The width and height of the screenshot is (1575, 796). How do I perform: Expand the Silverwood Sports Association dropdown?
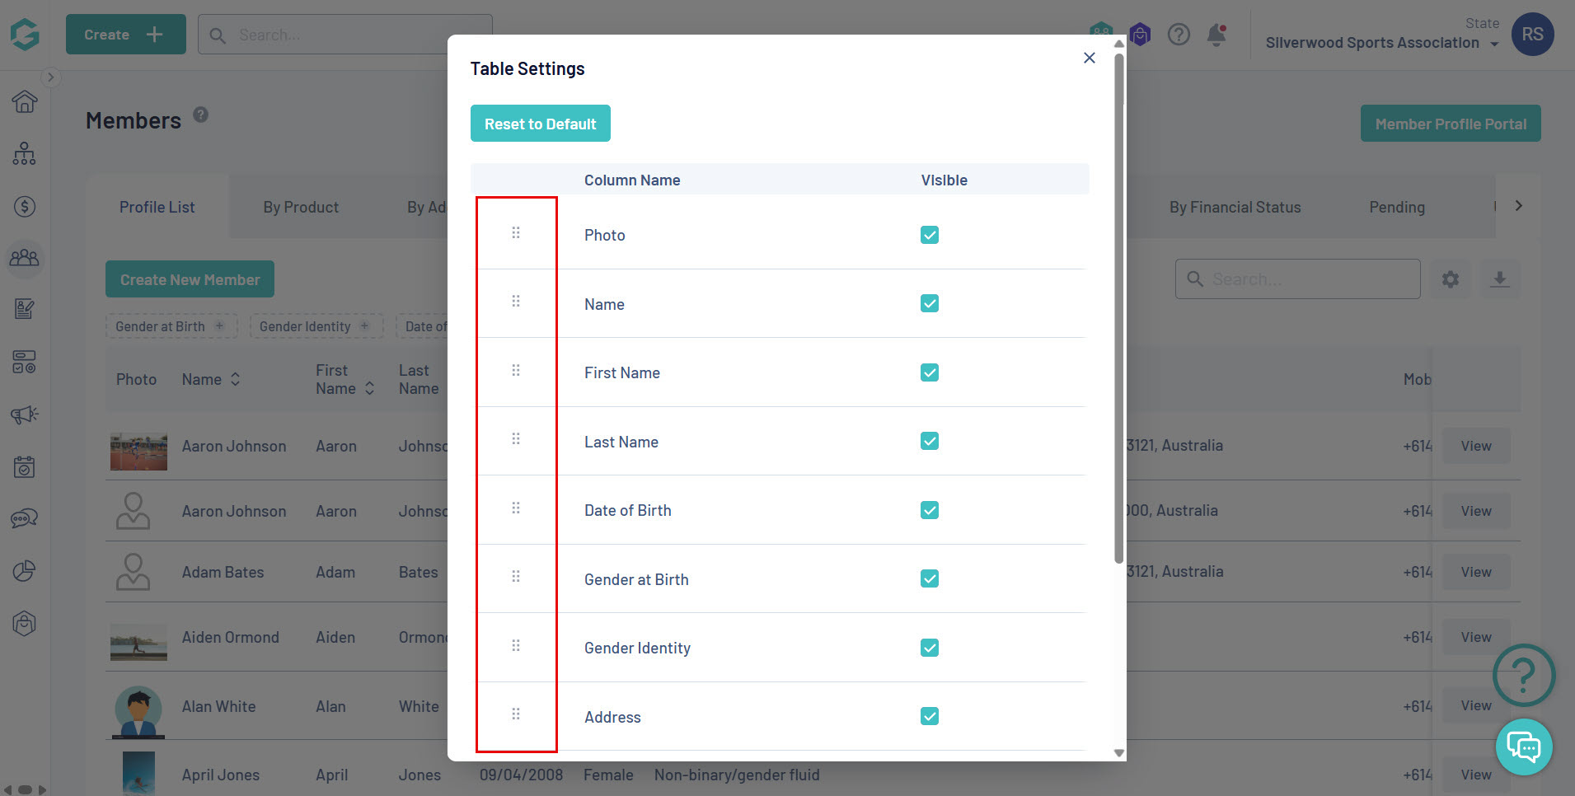click(1494, 44)
